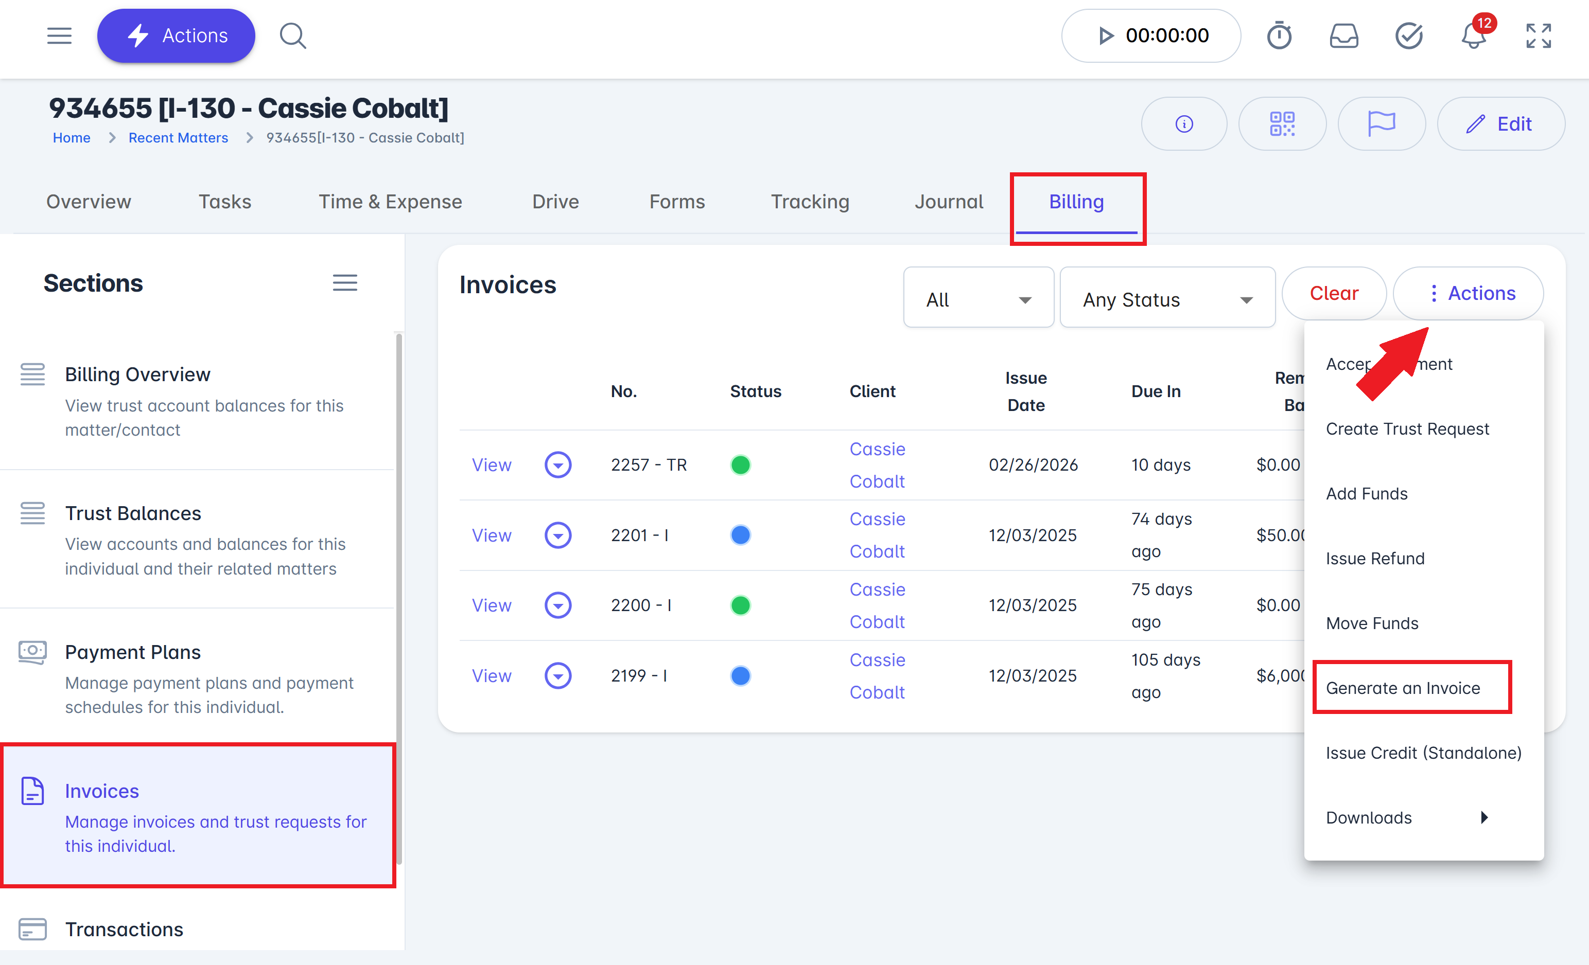Switch to the Journal tab
Screen dimensions: 1589x965
tap(949, 202)
